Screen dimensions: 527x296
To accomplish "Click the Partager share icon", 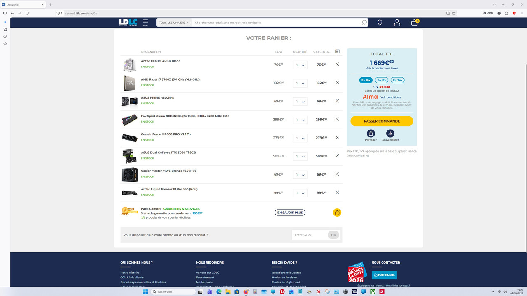I will [371, 133].
